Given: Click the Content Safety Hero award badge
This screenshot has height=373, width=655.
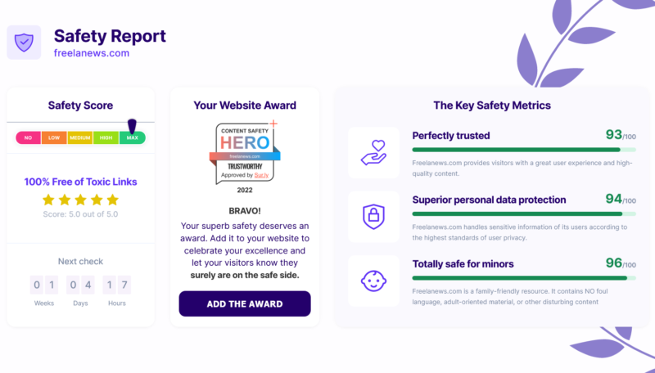Looking at the screenshot, I should 244,151.
